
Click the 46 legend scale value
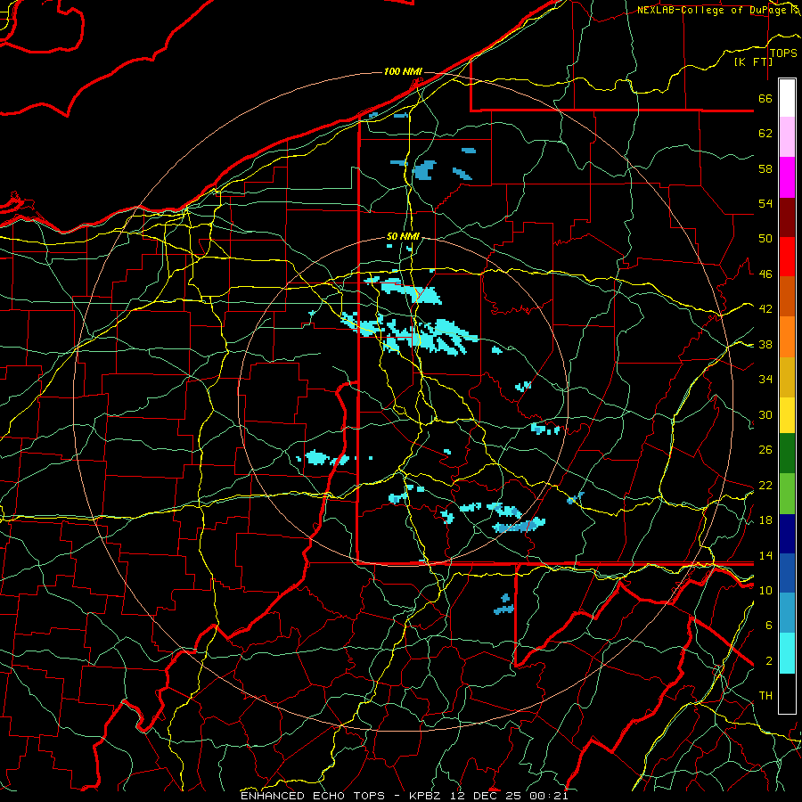tap(765, 274)
